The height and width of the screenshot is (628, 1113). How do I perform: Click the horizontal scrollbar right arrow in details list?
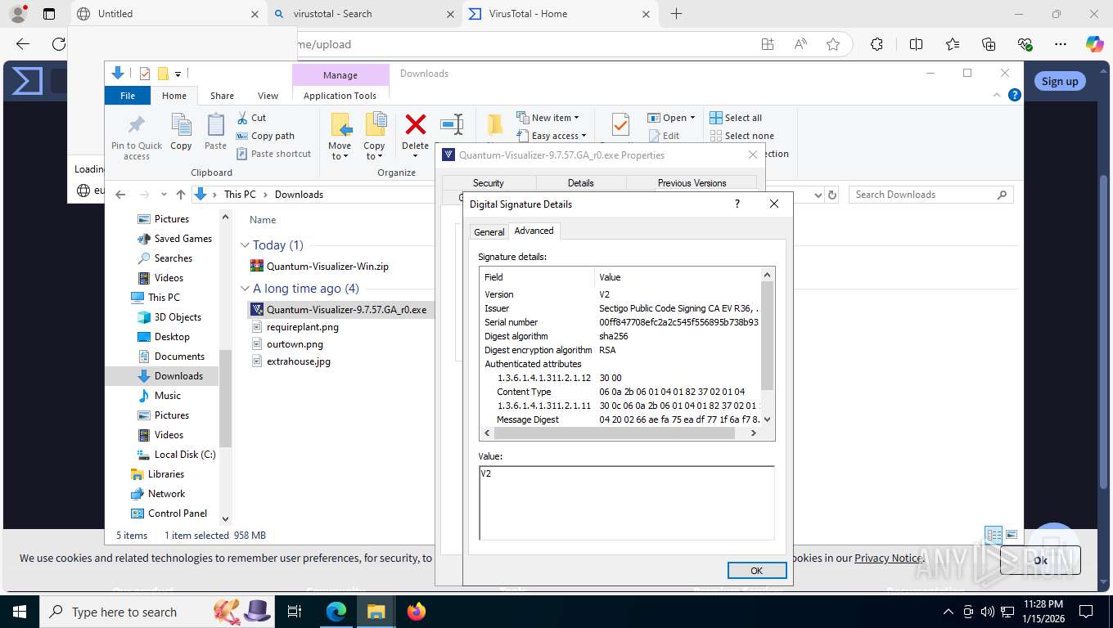tap(754, 433)
